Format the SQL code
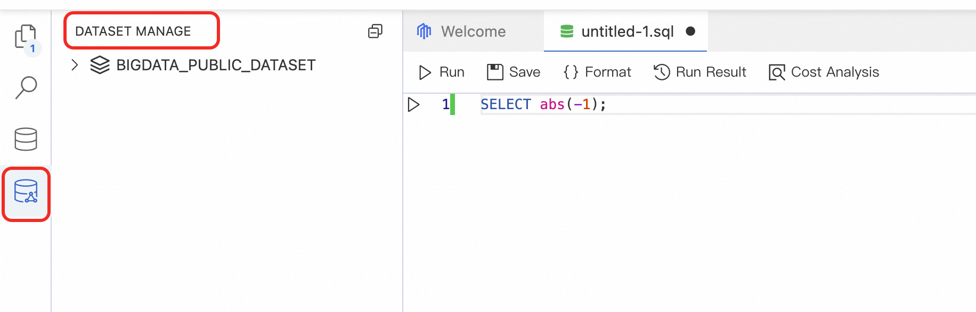The width and height of the screenshot is (976, 312). (x=597, y=72)
